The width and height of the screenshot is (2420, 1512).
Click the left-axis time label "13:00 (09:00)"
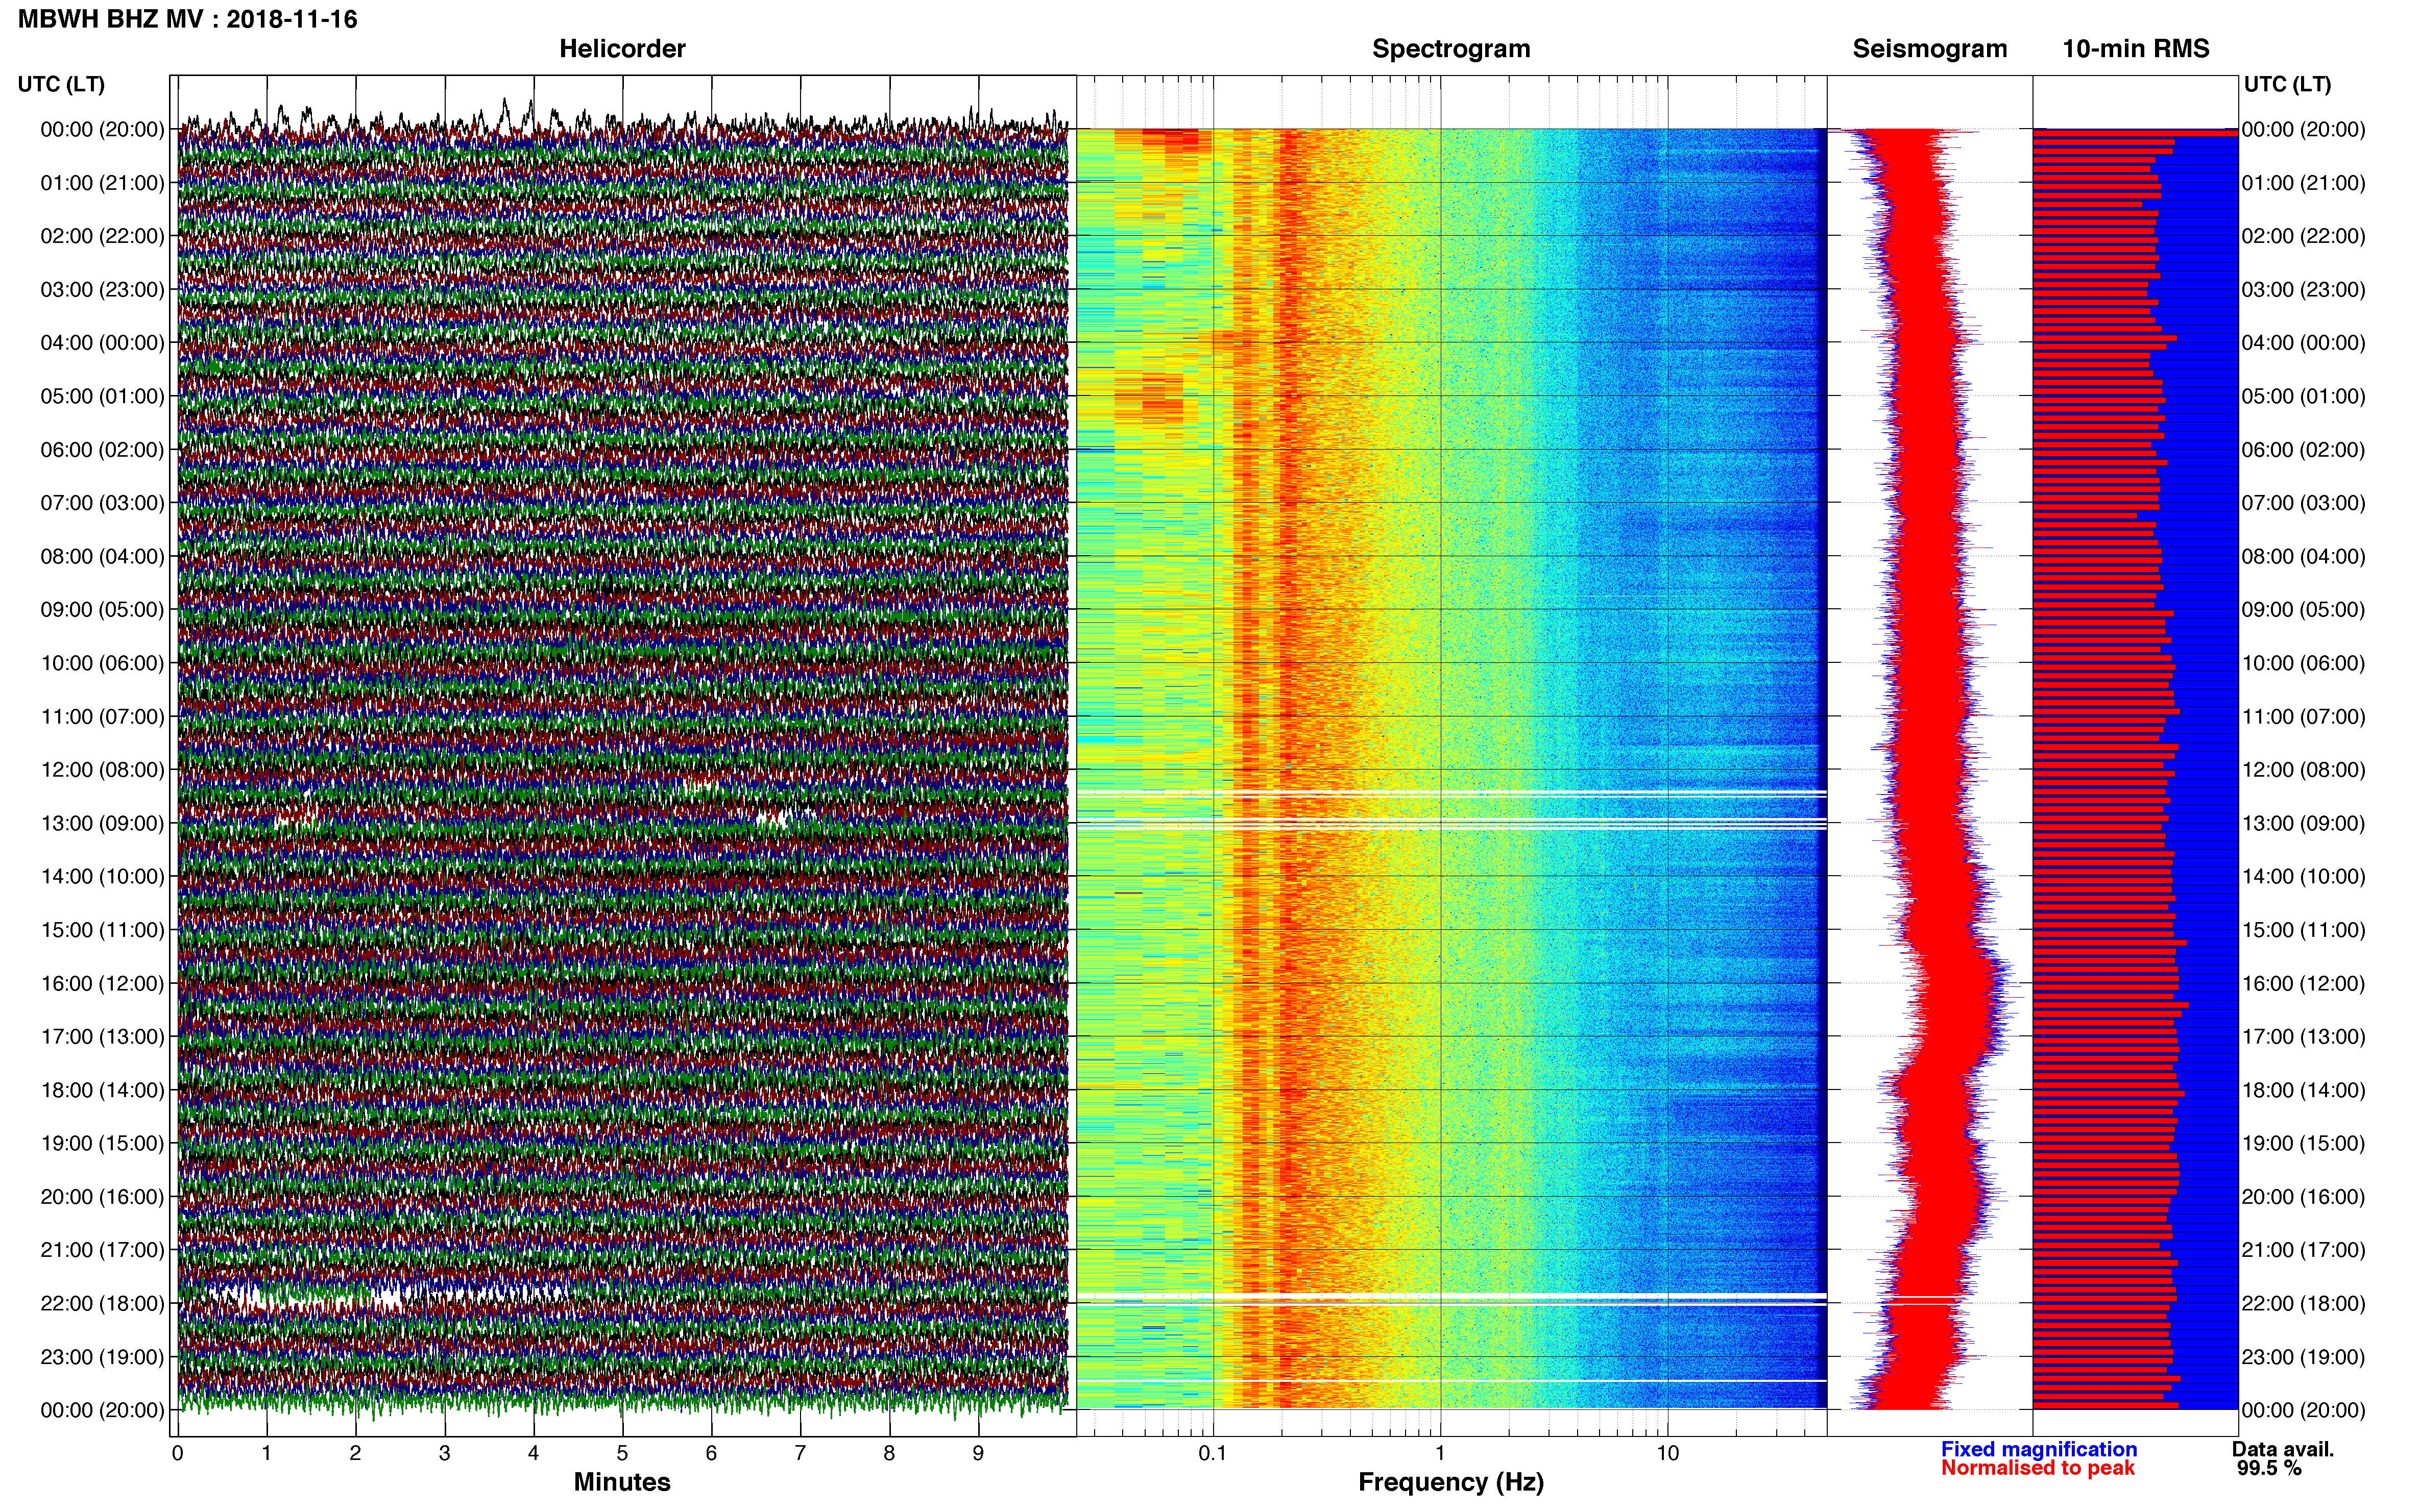[x=102, y=823]
